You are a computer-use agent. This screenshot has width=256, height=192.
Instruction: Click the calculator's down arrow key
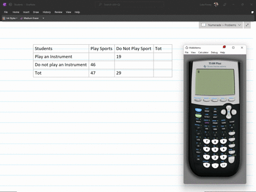click(x=229, y=117)
